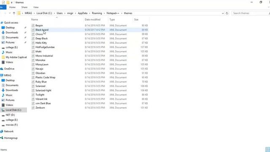Select the Bespin file icon
The image size is (270, 152).
click(x=33, y=25)
